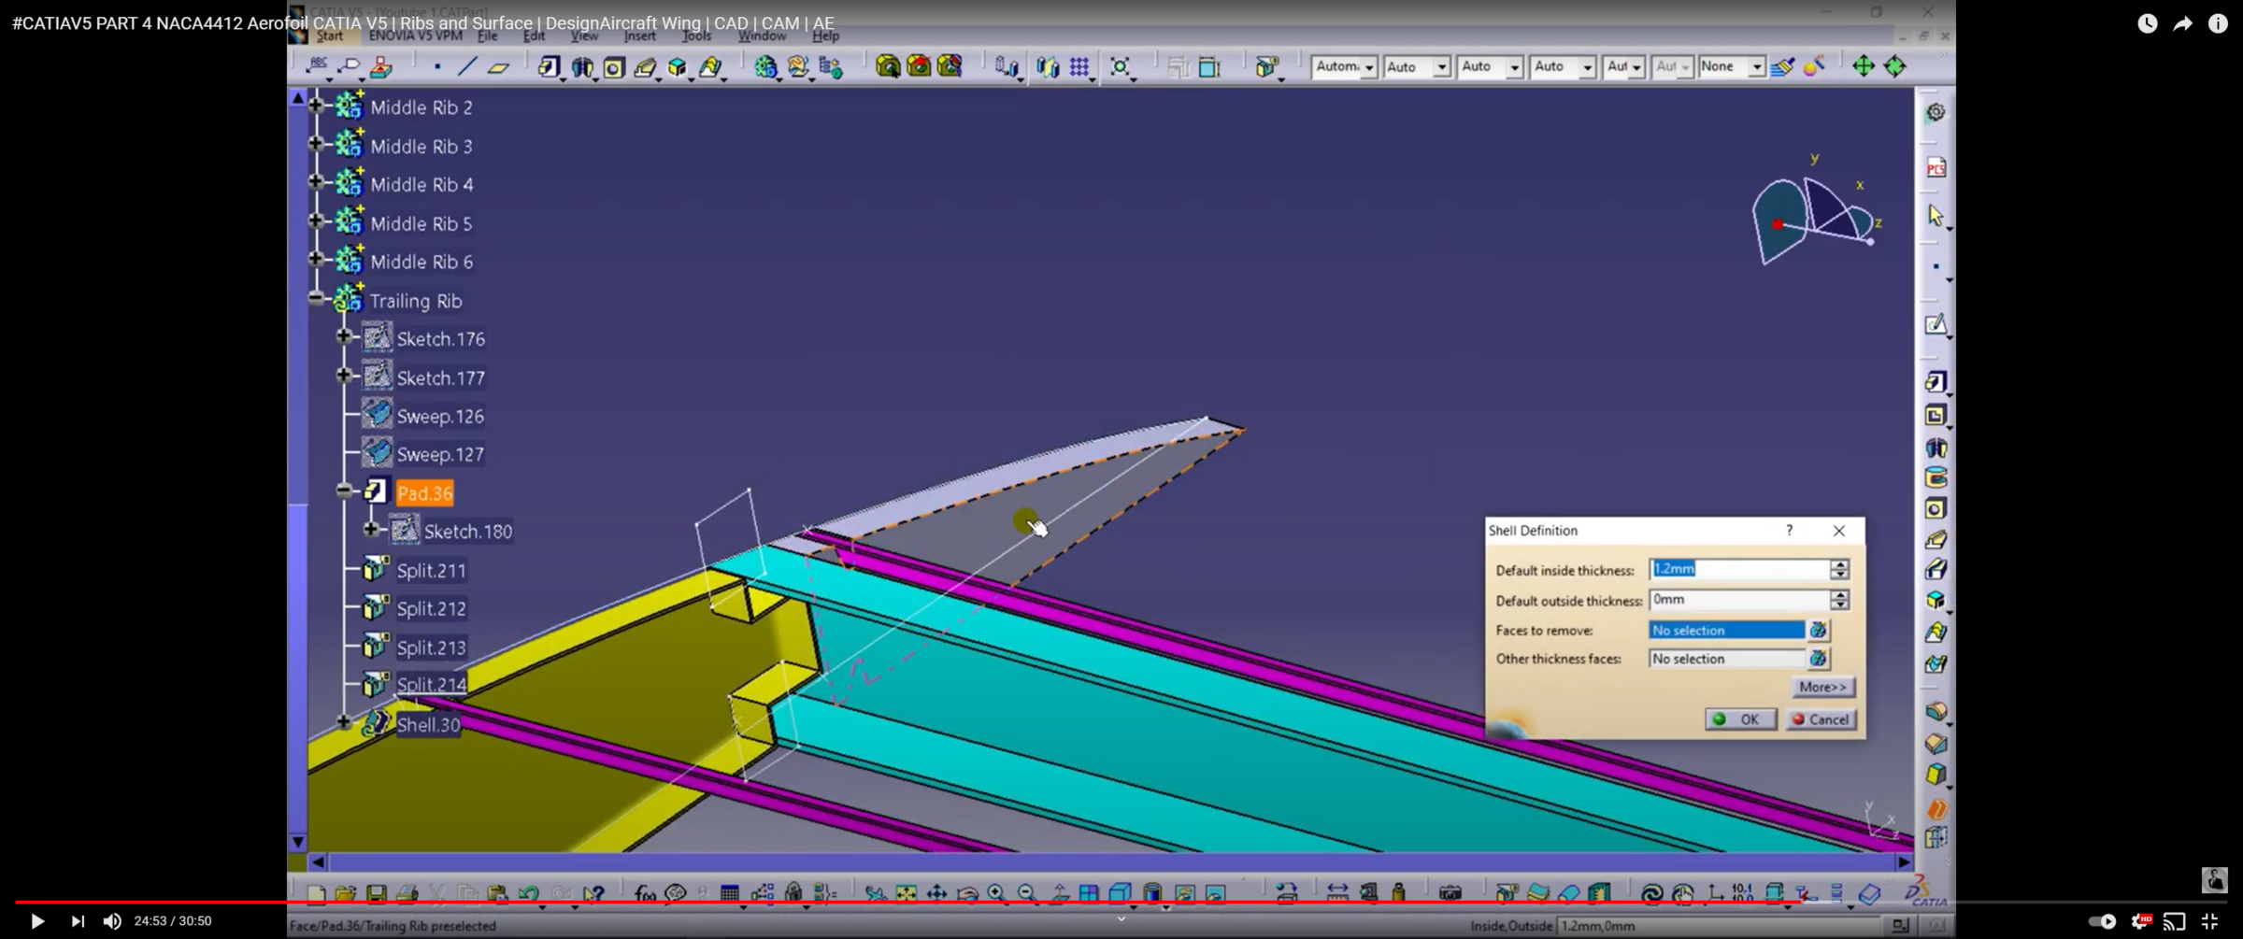The height and width of the screenshot is (939, 2243).
Task: Expand the Shell.30 node
Action: pos(344,722)
